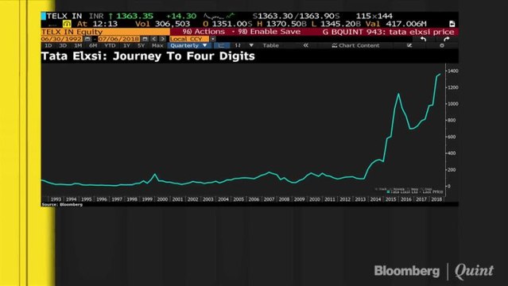Click the Tata Elxsi: Journey To Four Digits title
This screenshot has width=508, height=286.
click(x=148, y=56)
